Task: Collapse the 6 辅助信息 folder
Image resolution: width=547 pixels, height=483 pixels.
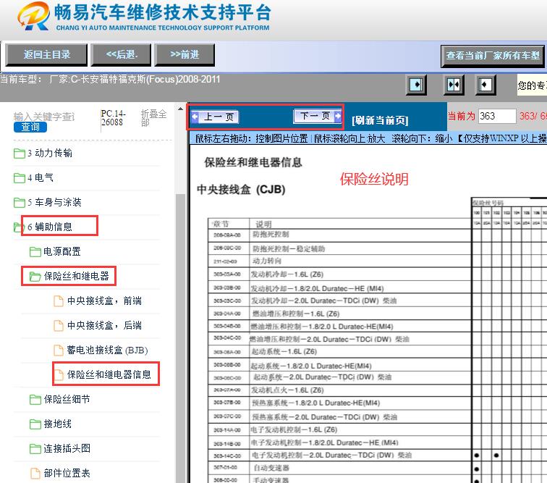Action: [x=18, y=227]
